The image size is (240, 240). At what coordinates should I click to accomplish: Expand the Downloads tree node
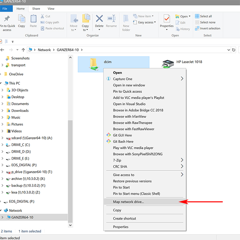pos(3,111)
